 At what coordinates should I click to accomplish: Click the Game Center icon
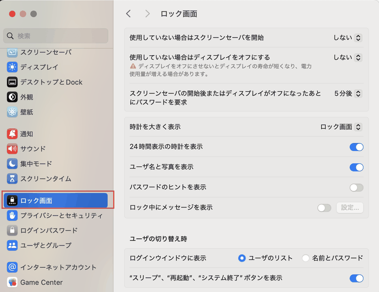(x=12, y=283)
